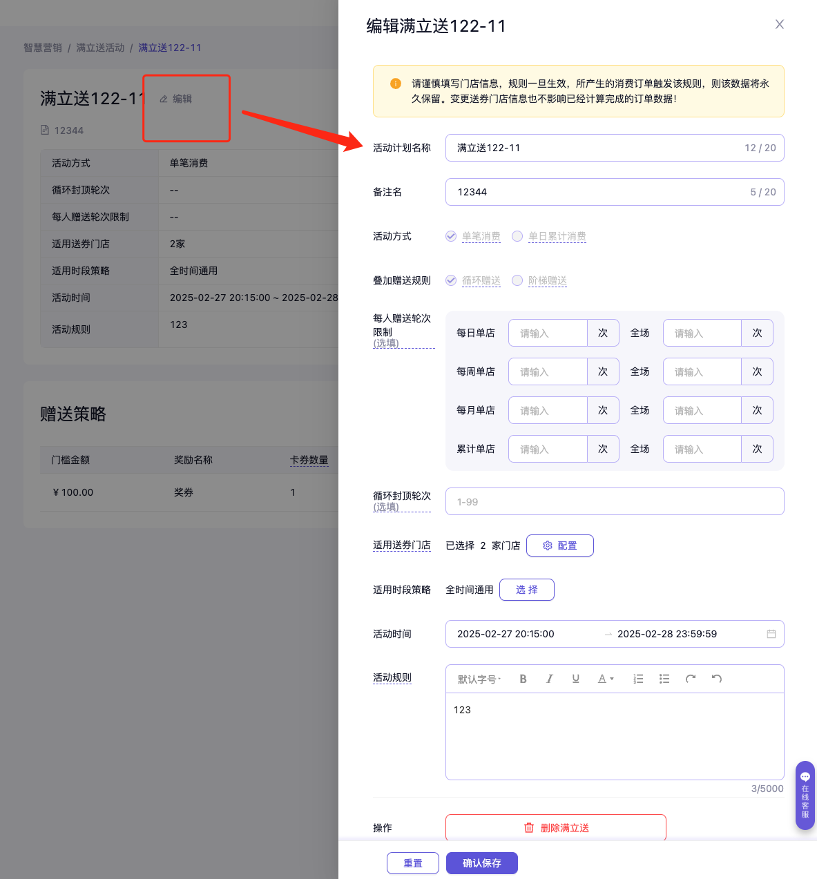Go to 满立送活动 in the breadcrumb
Viewport: 817px width, 879px height.
click(100, 48)
